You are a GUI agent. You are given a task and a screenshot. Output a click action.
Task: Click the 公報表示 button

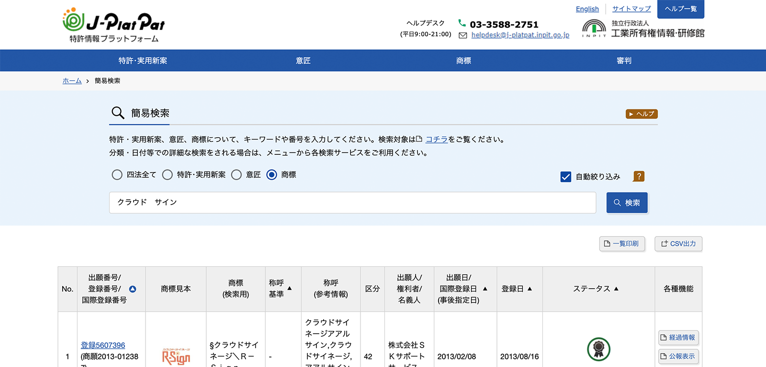pyautogui.click(x=678, y=356)
